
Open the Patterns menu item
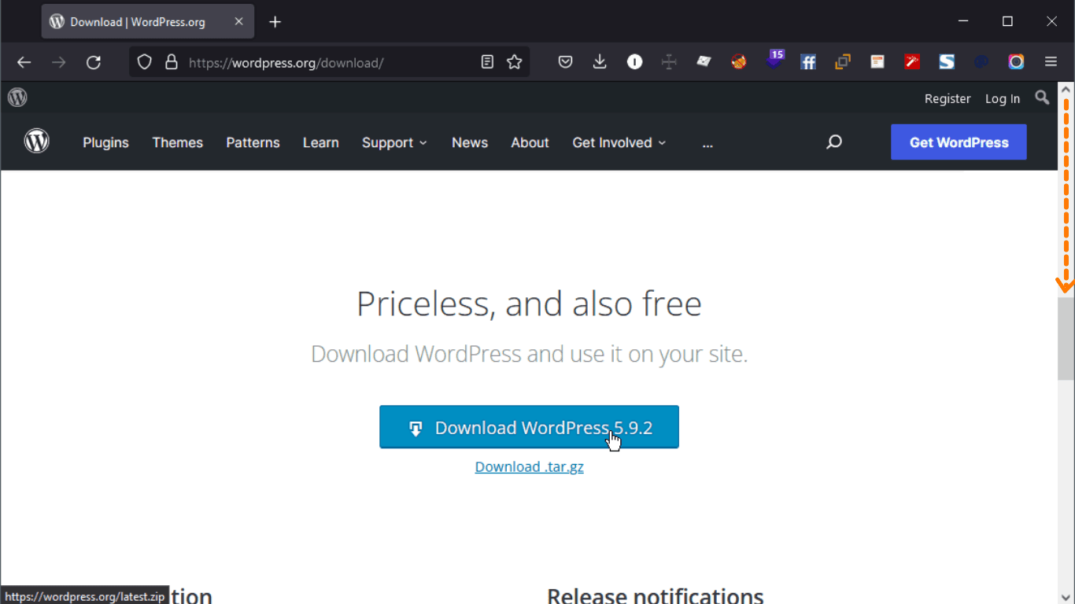pyautogui.click(x=253, y=142)
